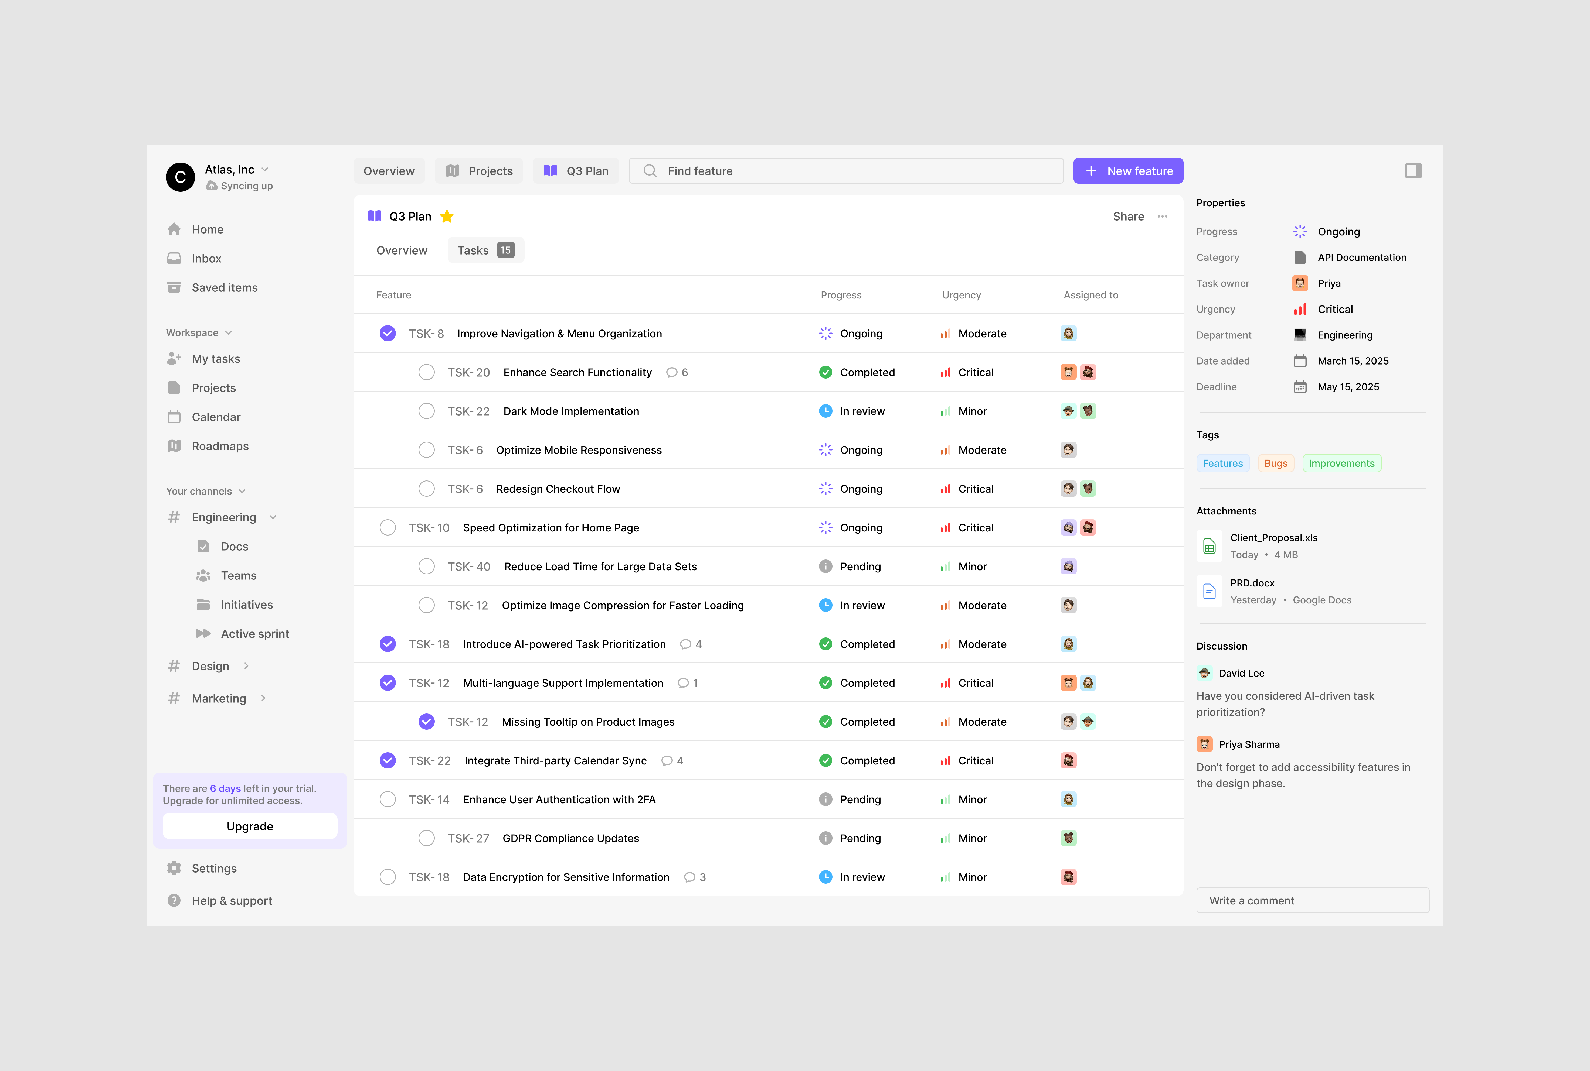Click the Initiatives folder icon
The image size is (1590, 1071).
[x=203, y=605]
